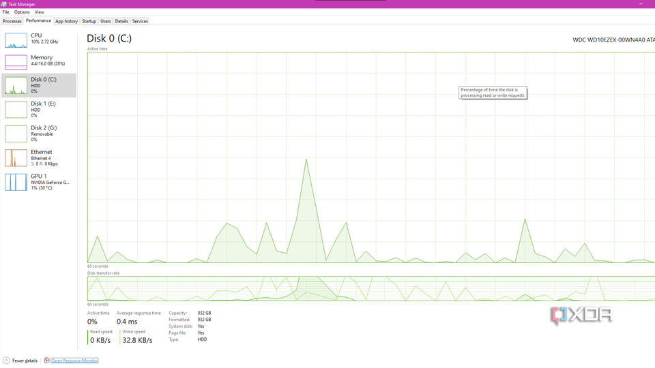The height and width of the screenshot is (368, 655).
Task: Click the System disk Yes value
Action: (201, 326)
